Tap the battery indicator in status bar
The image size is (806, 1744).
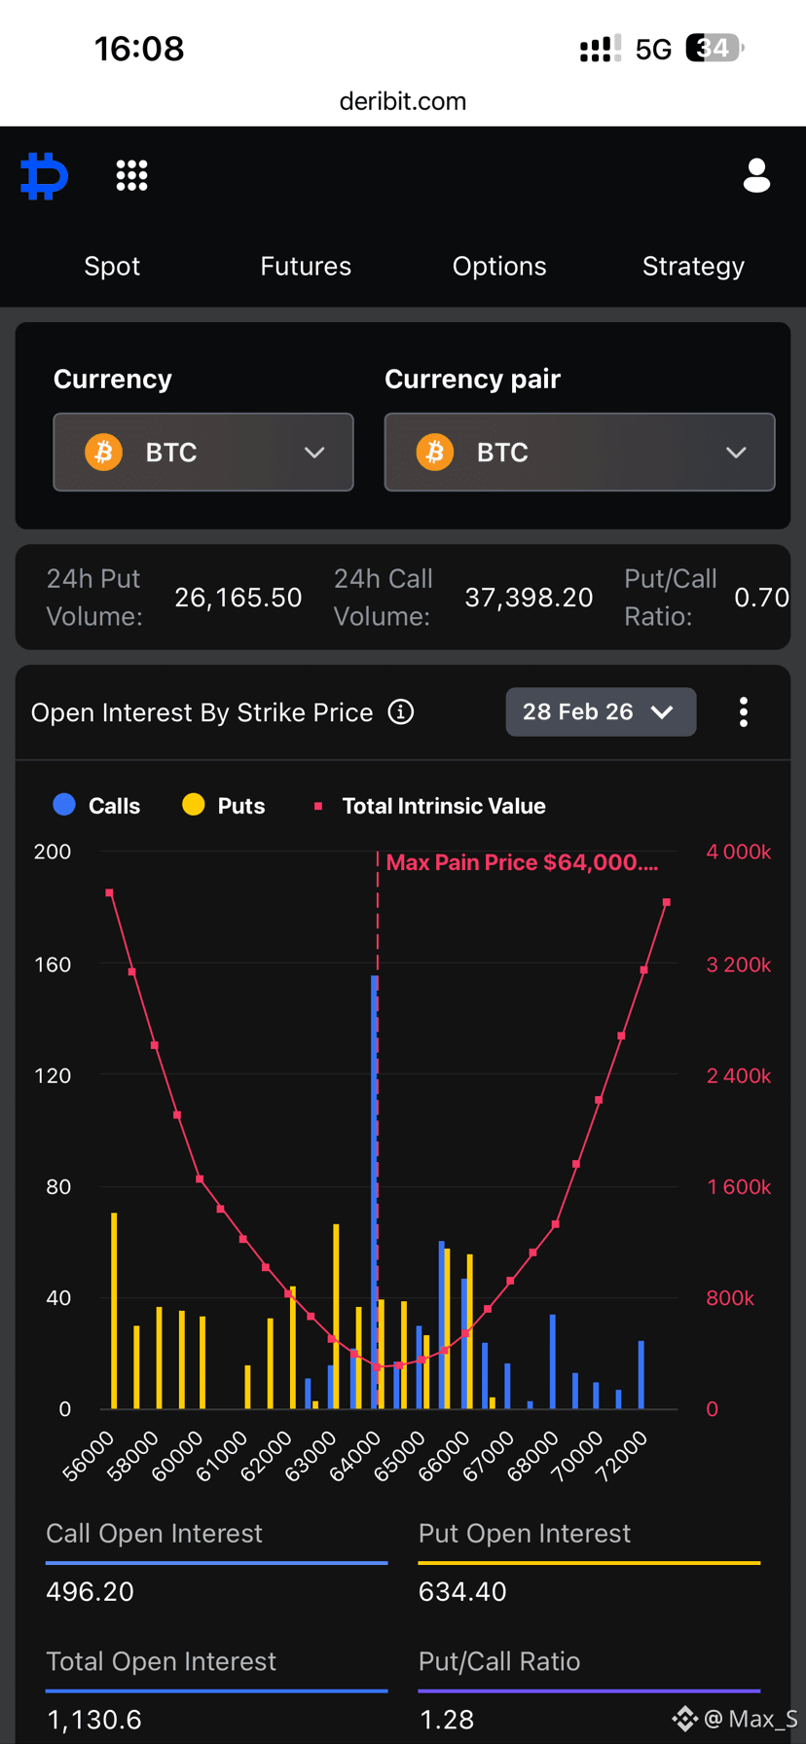(x=715, y=48)
